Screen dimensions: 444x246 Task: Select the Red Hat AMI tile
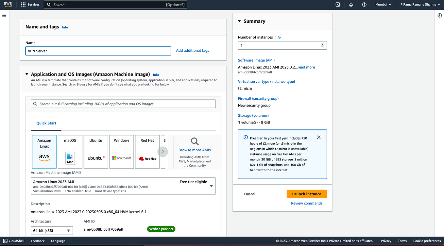pos(147,152)
